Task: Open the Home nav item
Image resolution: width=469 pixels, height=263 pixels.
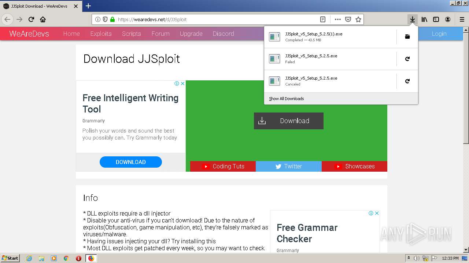Action: pyautogui.click(x=71, y=34)
